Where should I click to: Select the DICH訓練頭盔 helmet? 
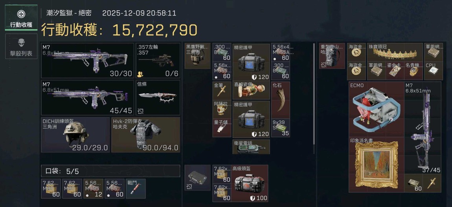(x=75, y=134)
